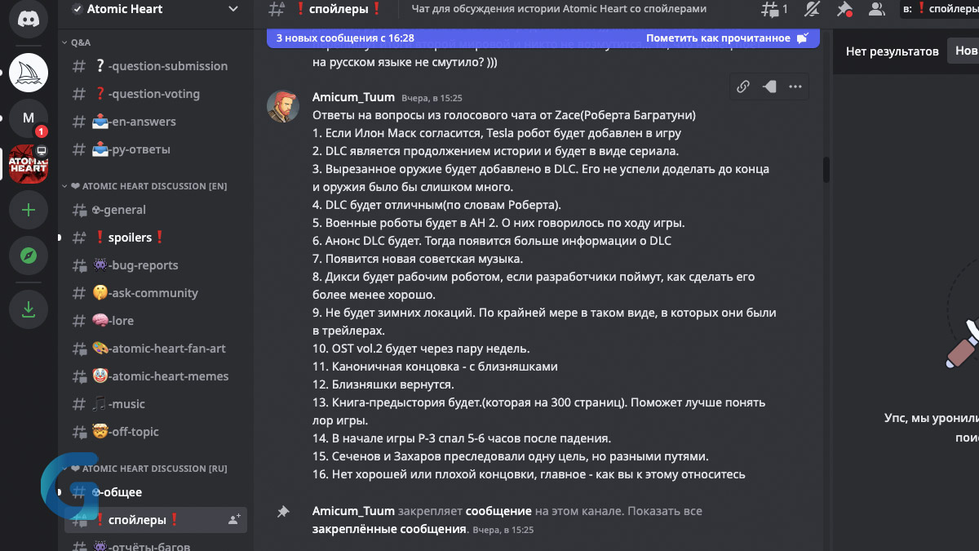Open pinned messages pushpin icon

coord(844,10)
